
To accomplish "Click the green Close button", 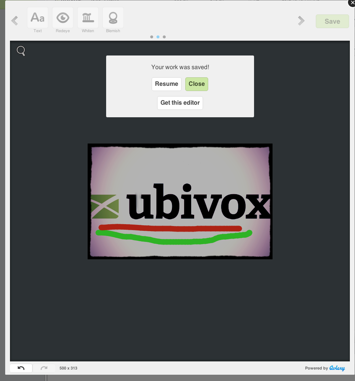I will (197, 84).
